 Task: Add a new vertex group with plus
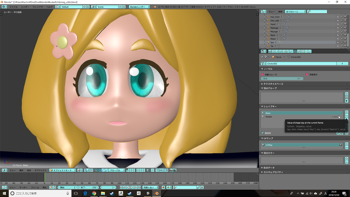click(347, 94)
